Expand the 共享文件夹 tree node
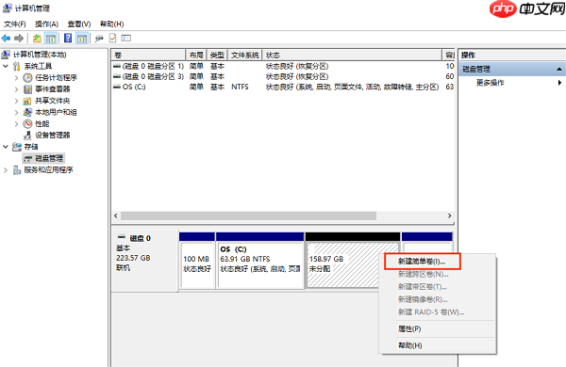 tap(16, 101)
